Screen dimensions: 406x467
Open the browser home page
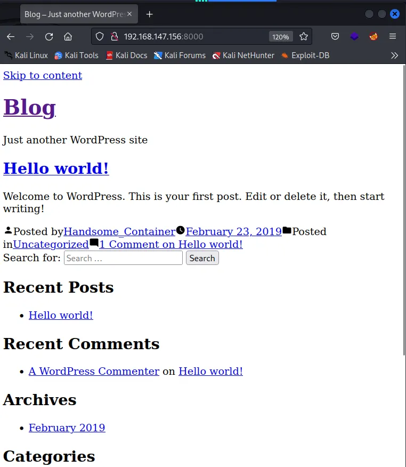68,37
